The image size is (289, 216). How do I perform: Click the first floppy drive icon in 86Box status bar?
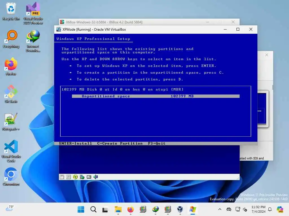62,177
